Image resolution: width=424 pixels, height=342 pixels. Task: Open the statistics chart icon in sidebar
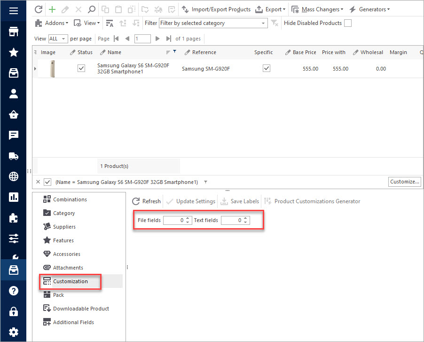coord(14,197)
